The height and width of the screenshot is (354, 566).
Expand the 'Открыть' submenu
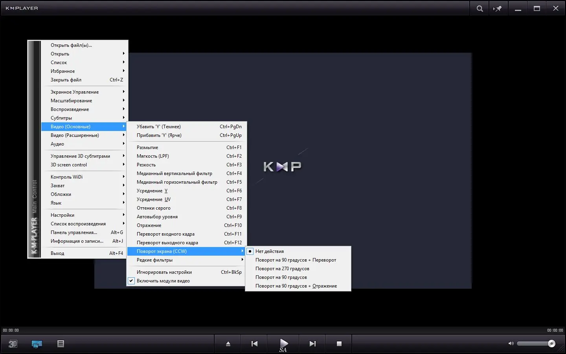pyautogui.click(x=84, y=54)
